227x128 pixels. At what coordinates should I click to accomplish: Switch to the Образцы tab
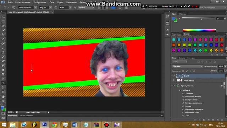pyautogui.click(x=182, y=14)
